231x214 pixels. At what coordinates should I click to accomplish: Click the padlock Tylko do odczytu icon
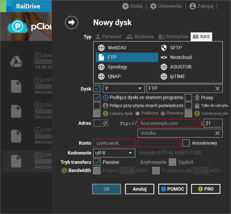click(197, 105)
